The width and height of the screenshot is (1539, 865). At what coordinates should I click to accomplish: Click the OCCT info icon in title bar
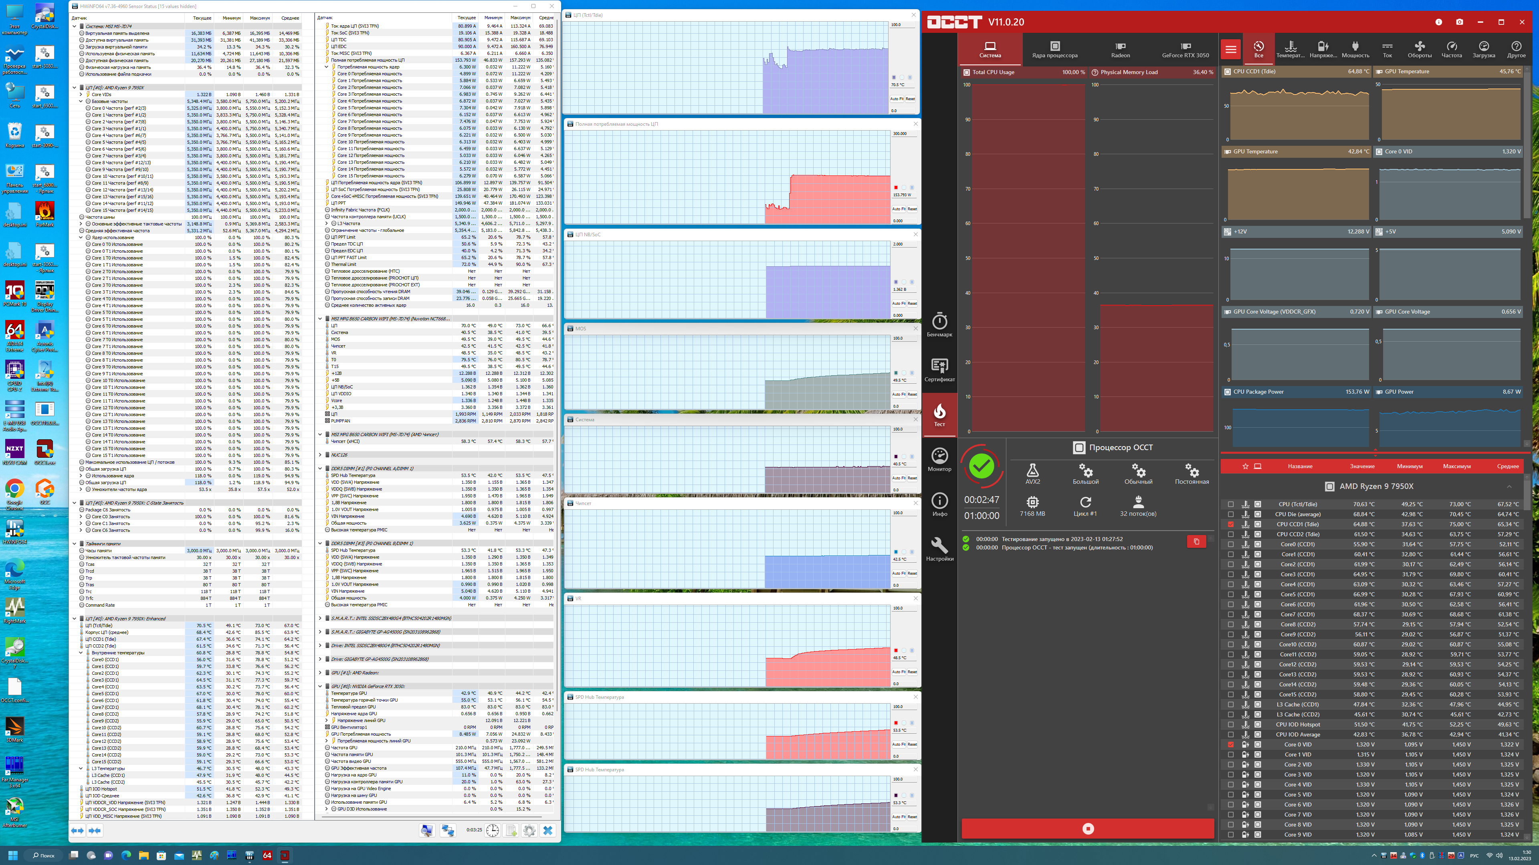[1439, 22]
